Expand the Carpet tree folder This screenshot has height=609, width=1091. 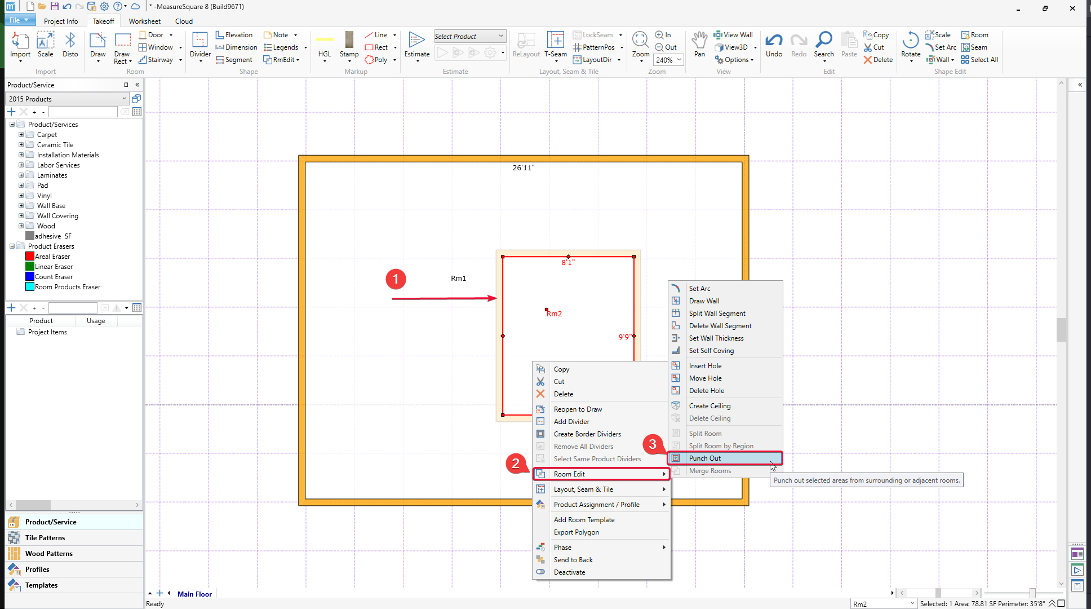(21, 135)
